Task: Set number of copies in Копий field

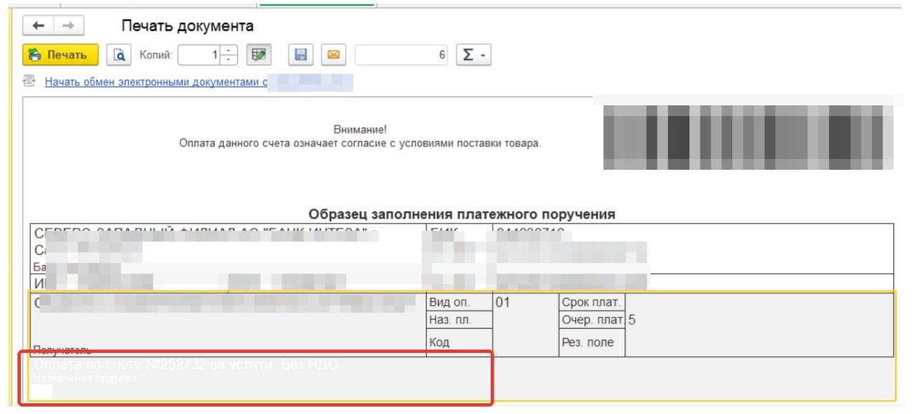Action: tap(199, 54)
